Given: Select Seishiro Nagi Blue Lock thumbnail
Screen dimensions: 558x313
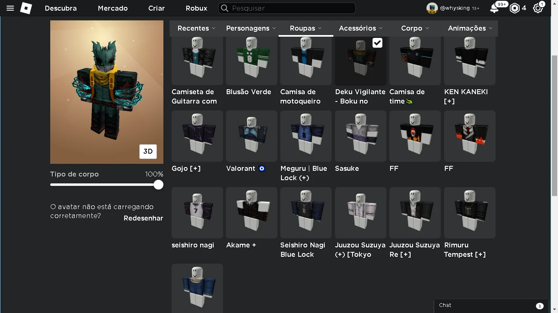Looking at the screenshot, I should [x=306, y=213].
